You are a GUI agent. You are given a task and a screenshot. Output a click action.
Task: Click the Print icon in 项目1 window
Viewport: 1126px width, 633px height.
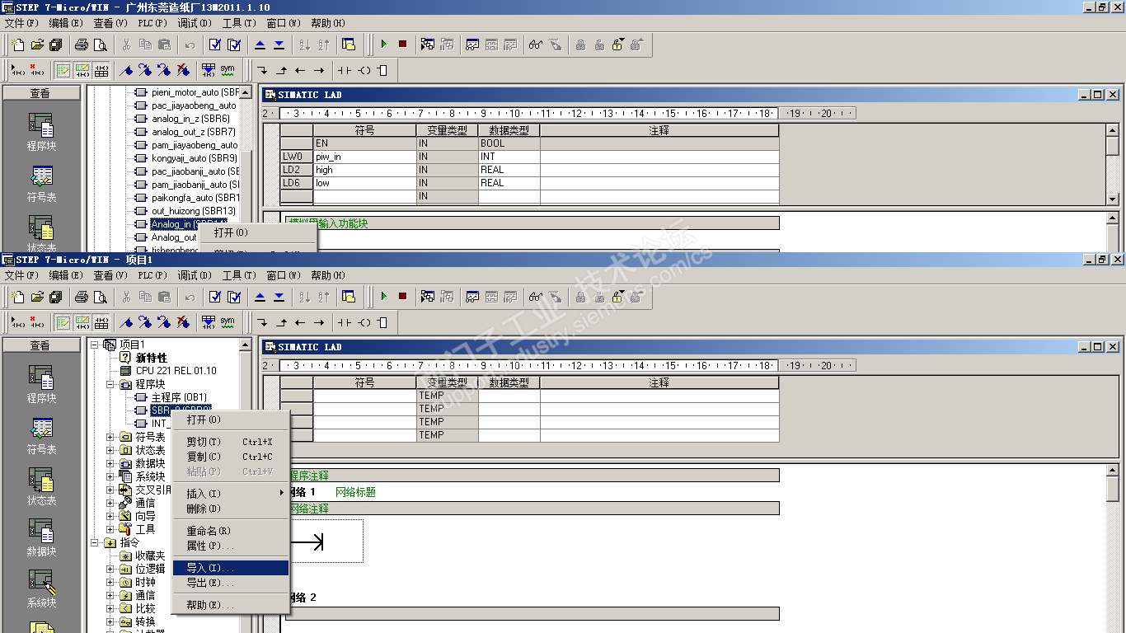click(x=82, y=297)
